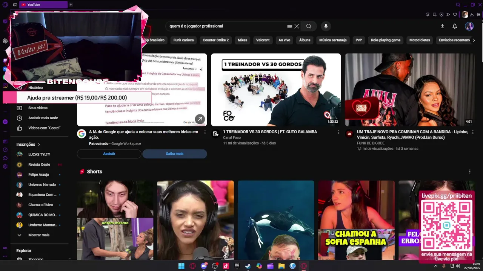The width and height of the screenshot is (483, 271).
Task: Select the Counter-Strike 2 chip
Action: coord(215,40)
